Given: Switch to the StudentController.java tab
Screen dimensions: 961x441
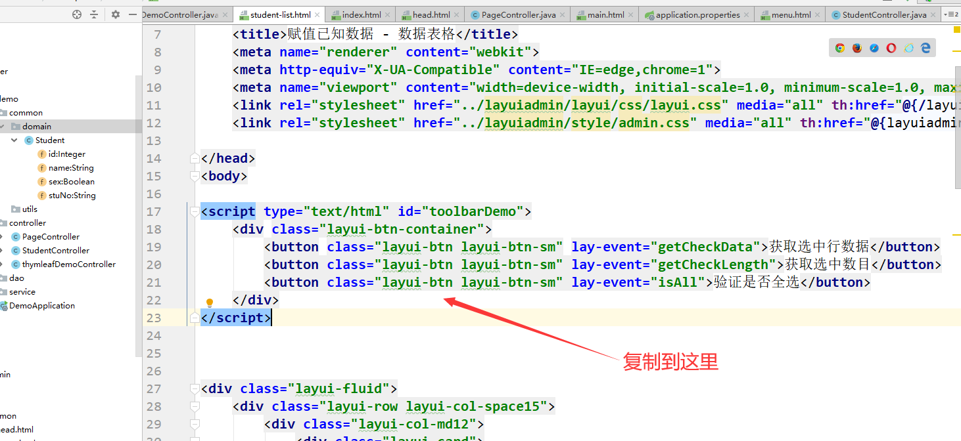Looking at the screenshot, I should (883, 15).
